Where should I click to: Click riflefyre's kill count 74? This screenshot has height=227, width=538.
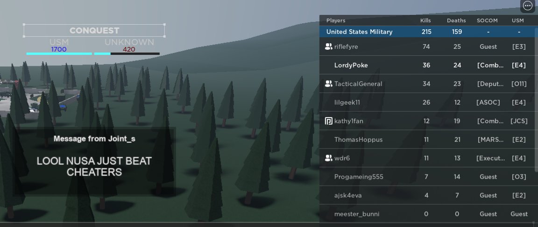(426, 47)
